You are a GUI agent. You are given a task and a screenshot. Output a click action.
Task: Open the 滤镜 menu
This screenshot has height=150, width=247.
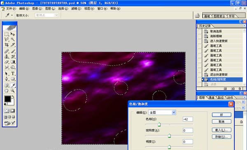(76, 9)
